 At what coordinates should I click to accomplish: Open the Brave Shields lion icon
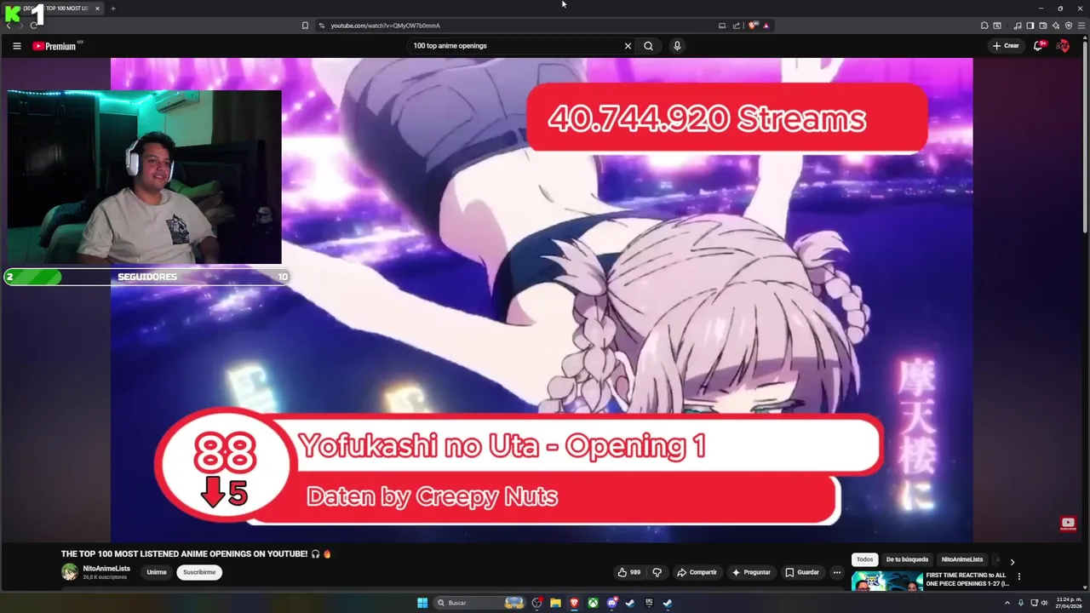753,26
